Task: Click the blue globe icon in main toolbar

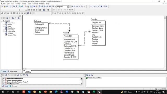Action: [x=34, y=7]
